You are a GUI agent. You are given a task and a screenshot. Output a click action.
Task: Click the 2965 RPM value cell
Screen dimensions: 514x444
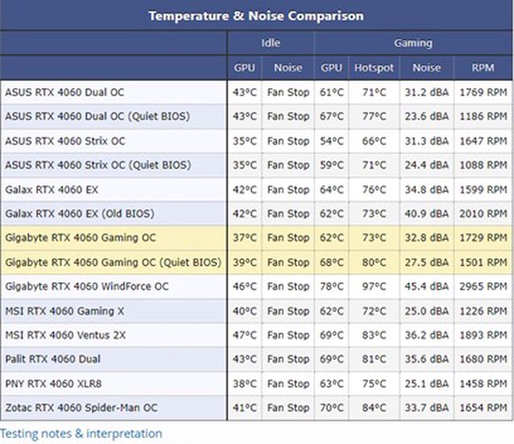[483, 286]
